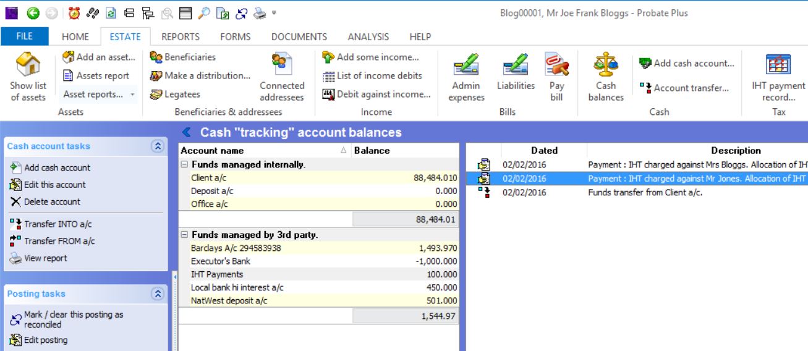Open the Connected addressees icon

click(282, 66)
